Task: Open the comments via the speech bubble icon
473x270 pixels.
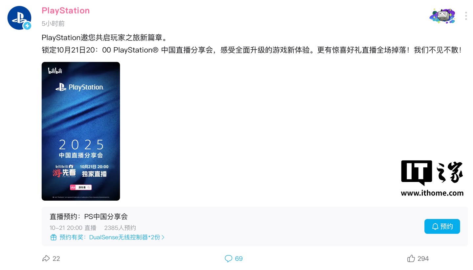Action: [228, 259]
